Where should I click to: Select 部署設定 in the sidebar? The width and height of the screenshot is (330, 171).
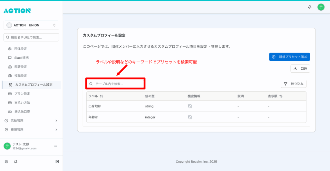(20, 67)
